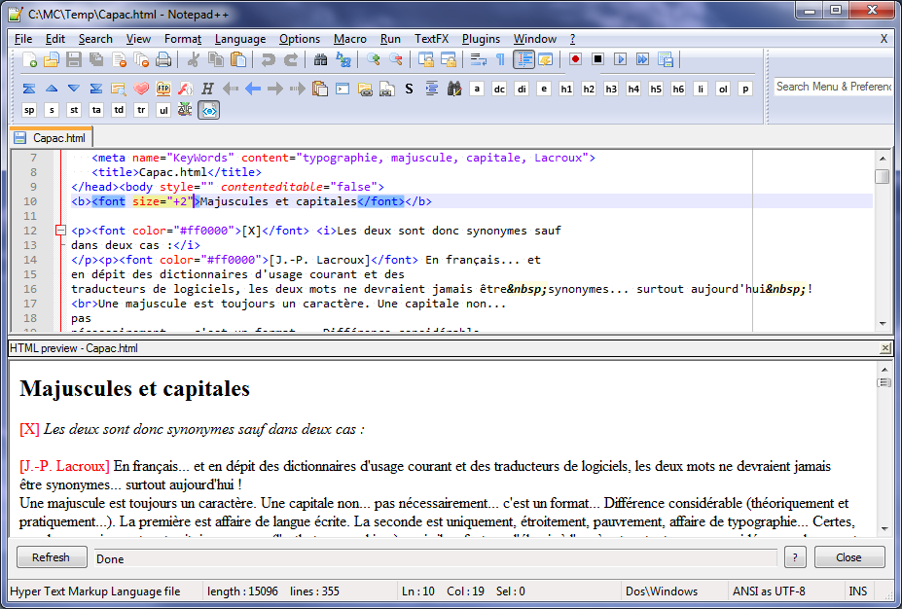Image resolution: width=902 pixels, height=609 pixels.
Task: Click the New file toolbar icon
Action: (29, 60)
